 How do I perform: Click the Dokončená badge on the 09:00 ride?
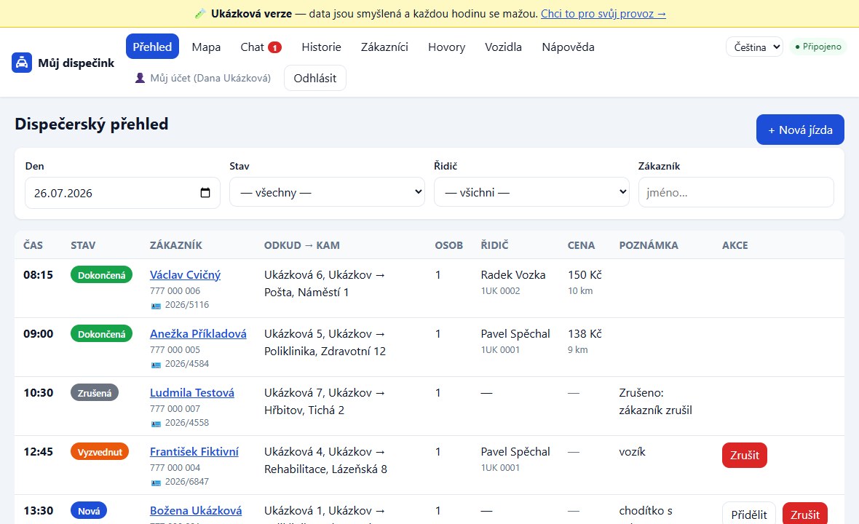(x=101, y=334)
